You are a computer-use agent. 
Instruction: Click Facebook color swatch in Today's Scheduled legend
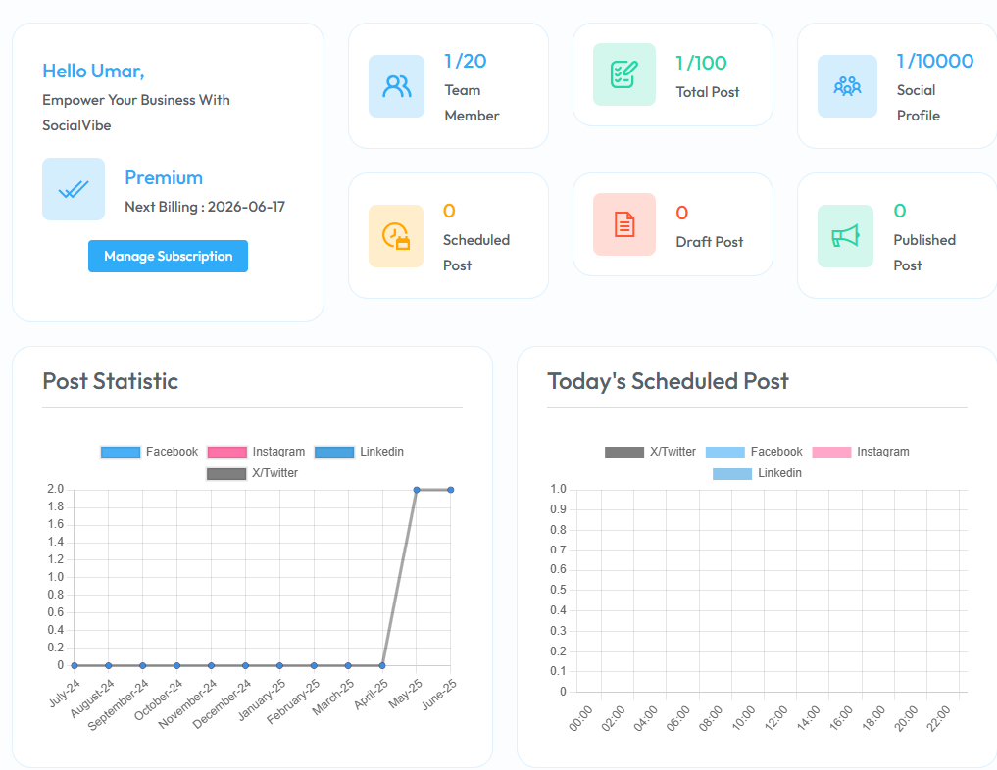tap(724, 453)
